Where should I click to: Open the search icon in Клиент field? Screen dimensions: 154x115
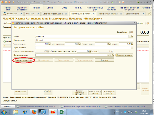click(x=132, y=36)
